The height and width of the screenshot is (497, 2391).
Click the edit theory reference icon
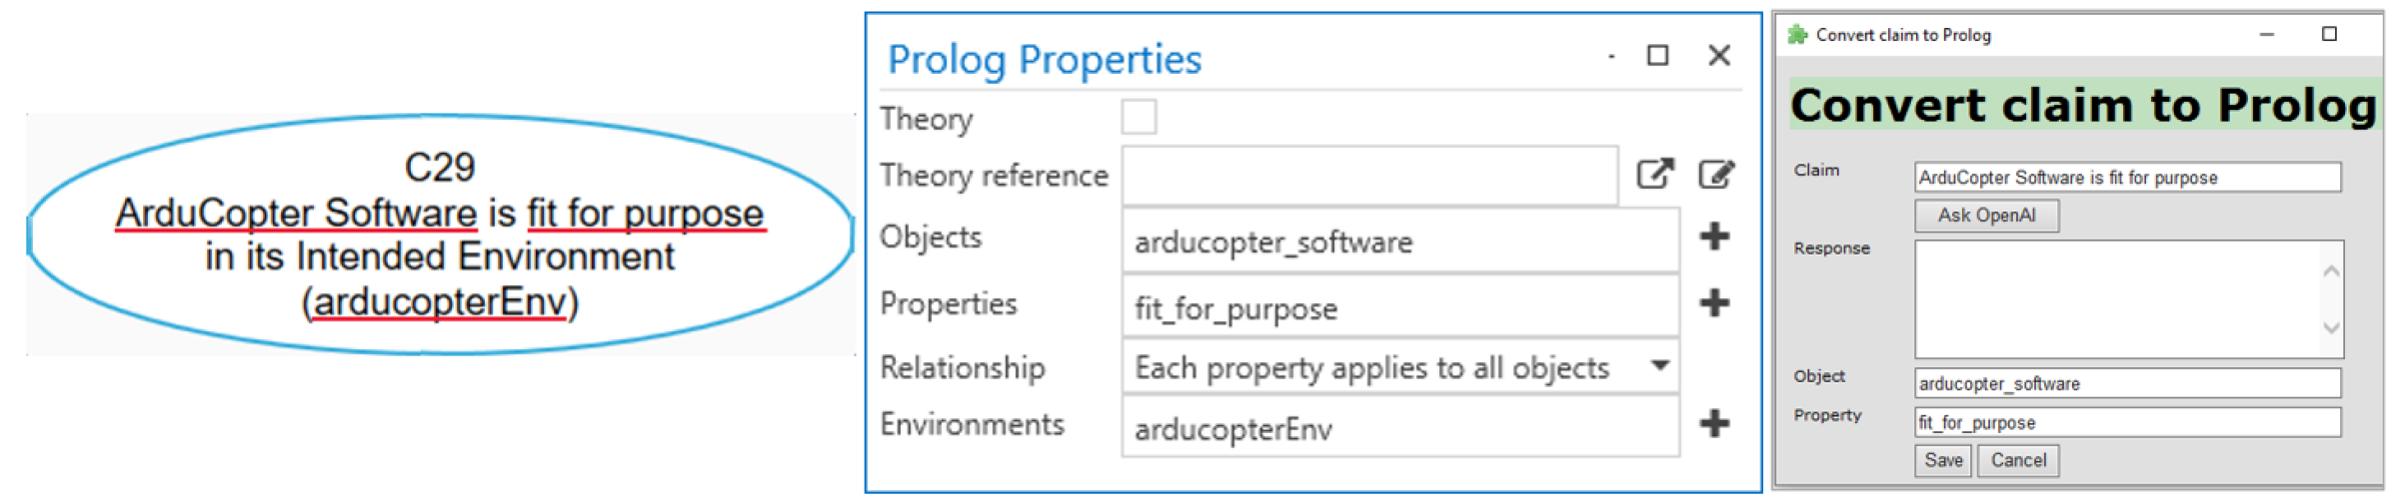coord(1716,175)
